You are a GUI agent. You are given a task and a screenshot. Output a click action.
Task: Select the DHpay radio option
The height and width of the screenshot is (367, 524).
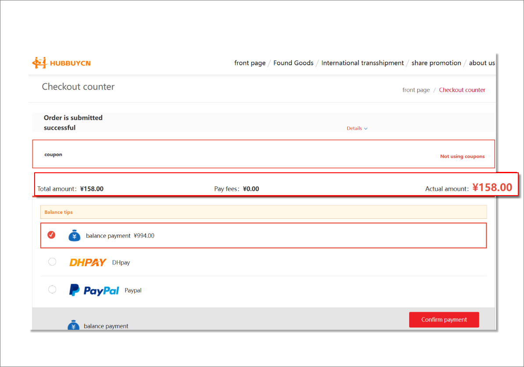pyautogui.click(x=52, y=262)
